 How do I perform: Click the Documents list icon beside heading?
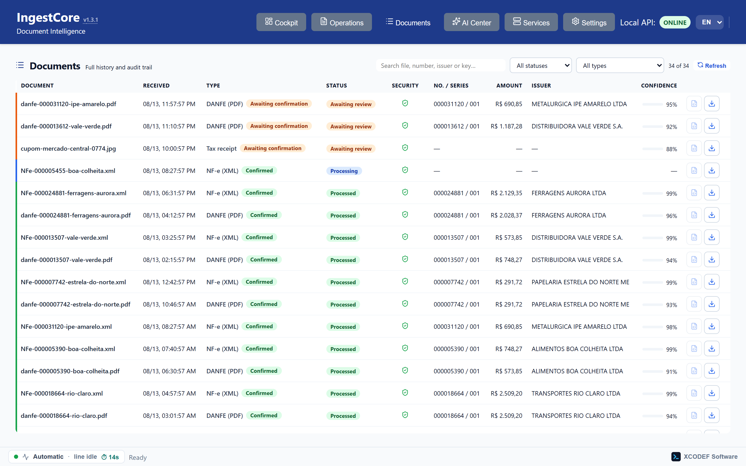20,65
